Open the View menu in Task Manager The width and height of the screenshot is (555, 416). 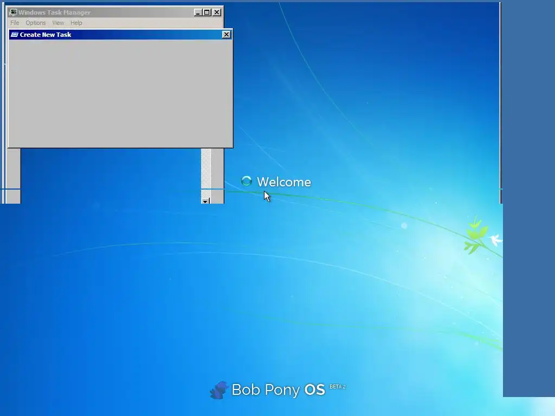point(58,23)
